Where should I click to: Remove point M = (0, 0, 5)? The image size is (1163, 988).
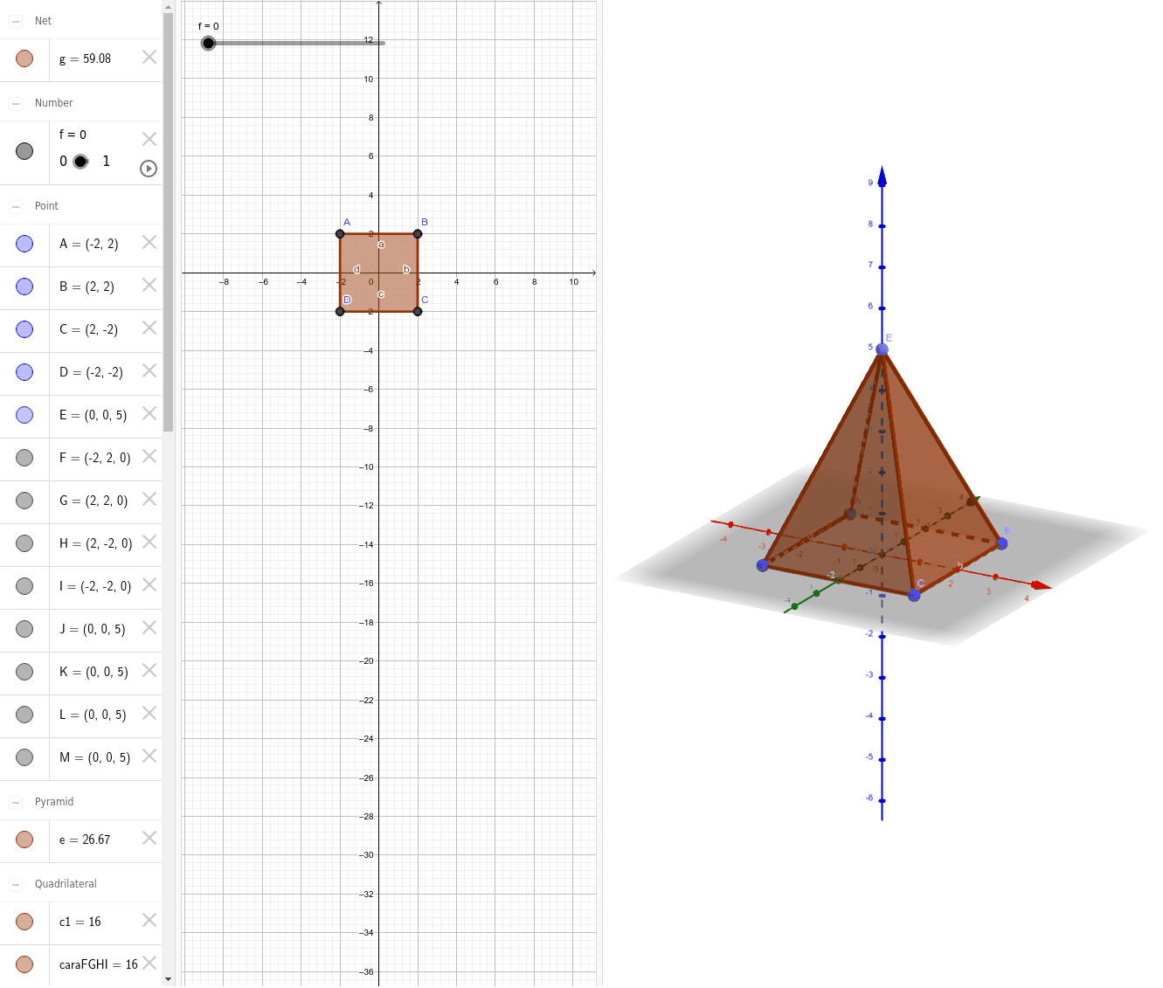149,757
